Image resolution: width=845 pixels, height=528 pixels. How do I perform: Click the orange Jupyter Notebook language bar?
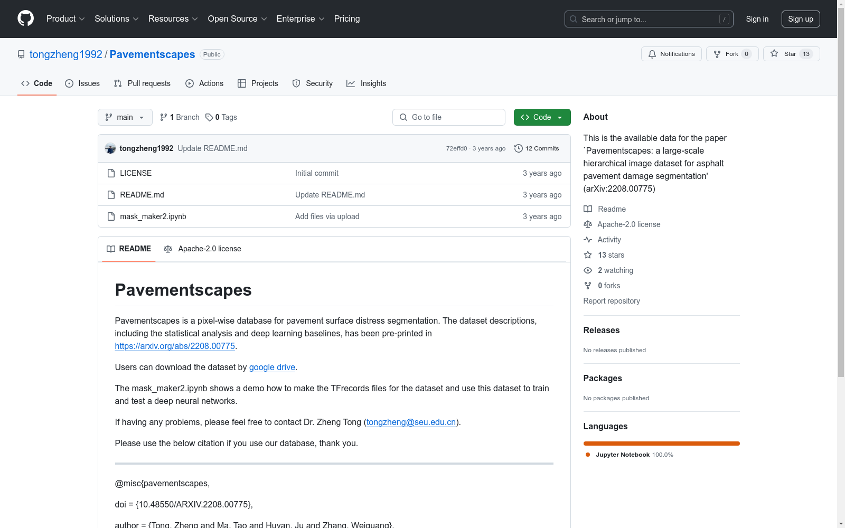click(662, 444)
